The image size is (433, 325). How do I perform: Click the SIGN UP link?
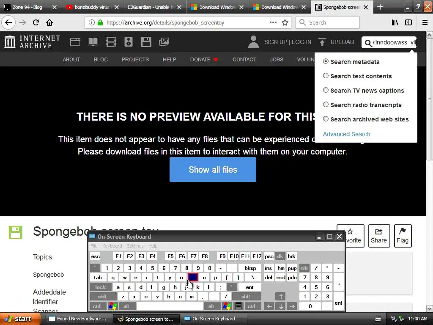pyautogui.click(x=275, y=42)
